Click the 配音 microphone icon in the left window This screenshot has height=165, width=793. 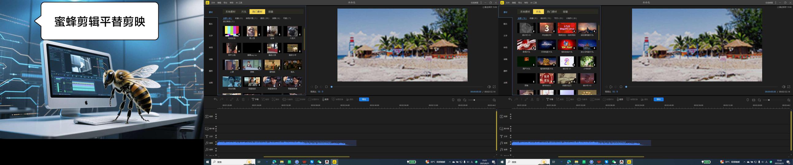(323, 99)
